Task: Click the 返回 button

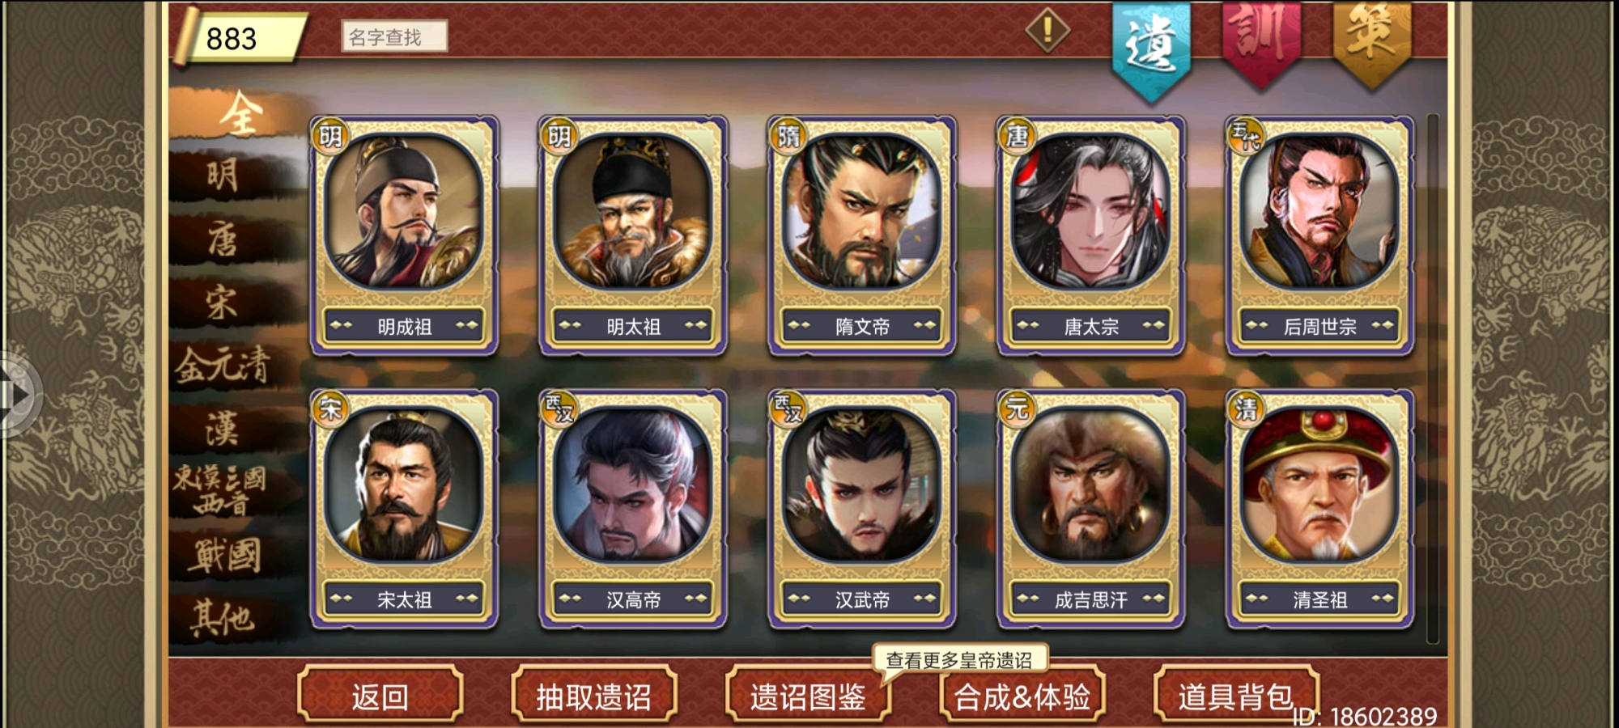Action: click(380, 696)
